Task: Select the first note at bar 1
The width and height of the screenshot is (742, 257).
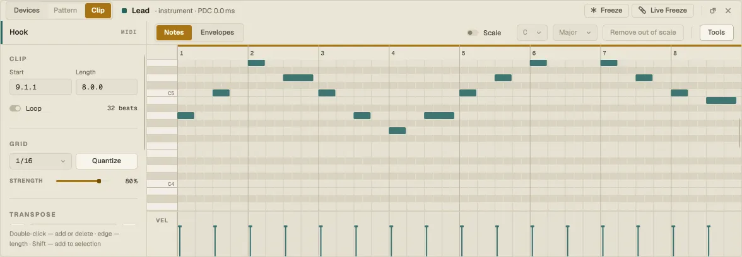Action: pyautogui.click(x=186, y=115)
